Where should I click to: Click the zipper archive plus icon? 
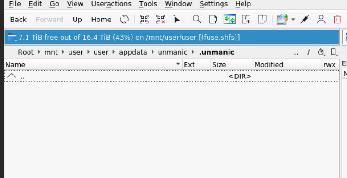pos(262,20)
